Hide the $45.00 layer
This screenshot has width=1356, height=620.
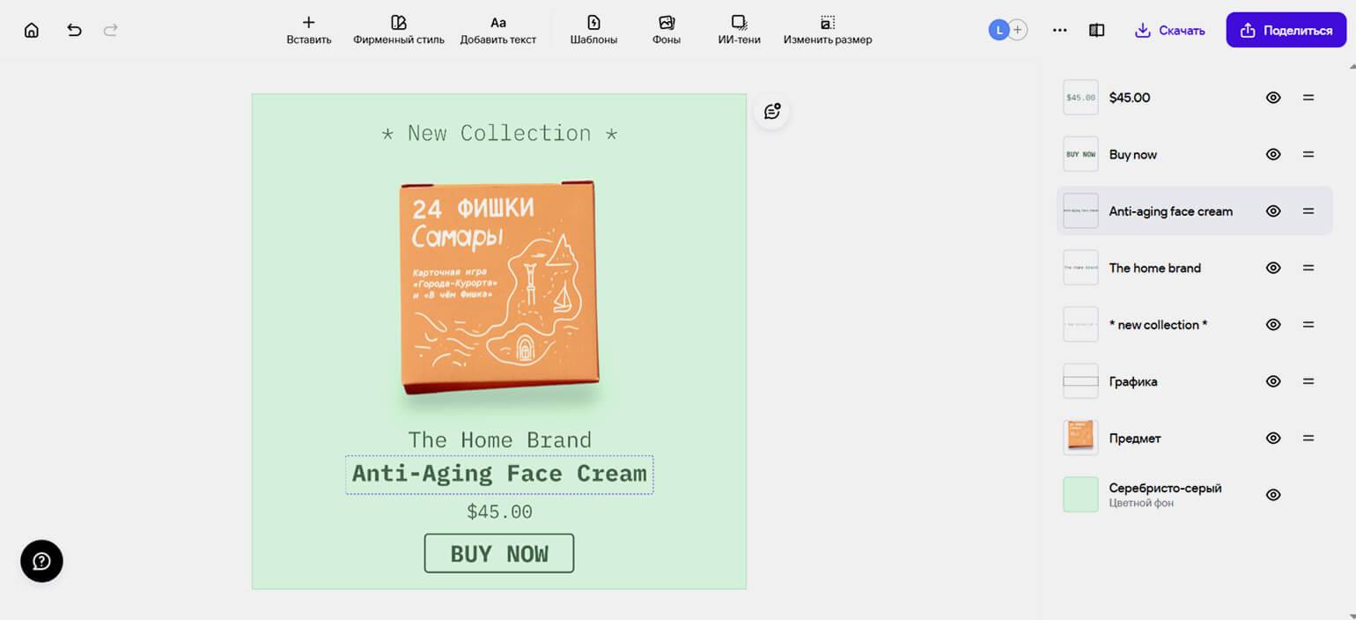tap(1273, 98)
